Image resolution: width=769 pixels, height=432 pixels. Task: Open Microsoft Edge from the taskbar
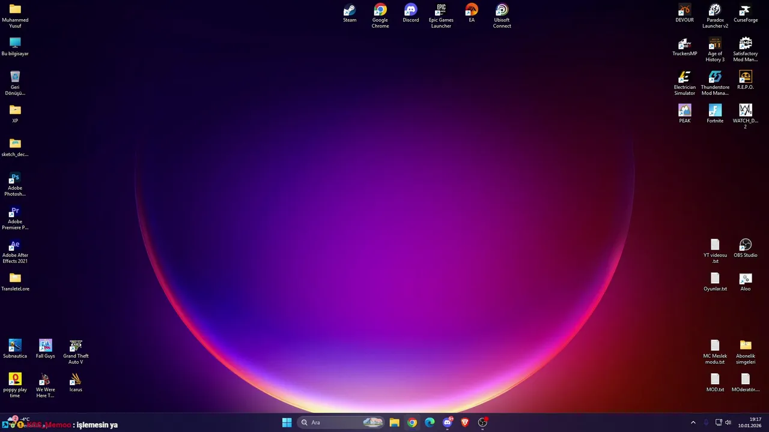pyautogui.click(x=430, y=422)
